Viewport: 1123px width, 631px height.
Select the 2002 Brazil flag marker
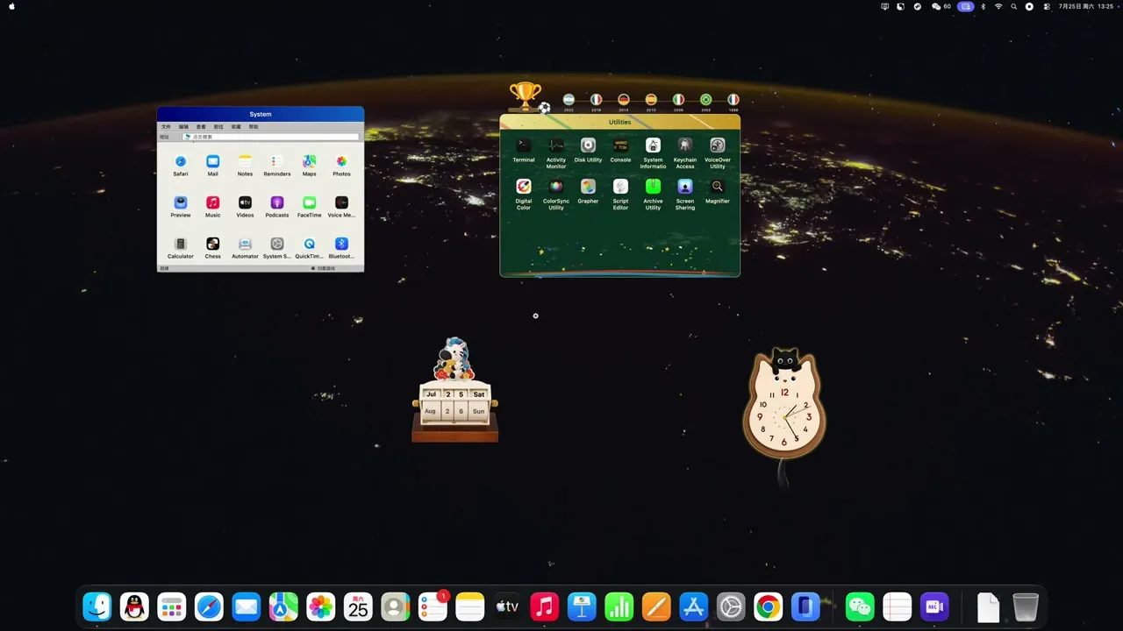click(705, 100)
